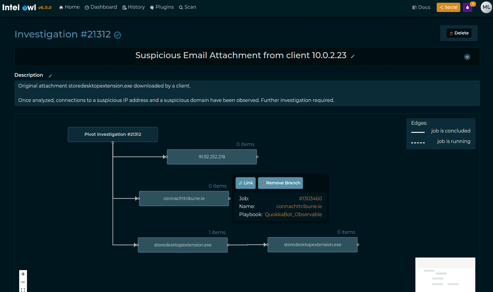The image size is (493, 292).
Task: Delete the investigation
Action: point(459,33)
